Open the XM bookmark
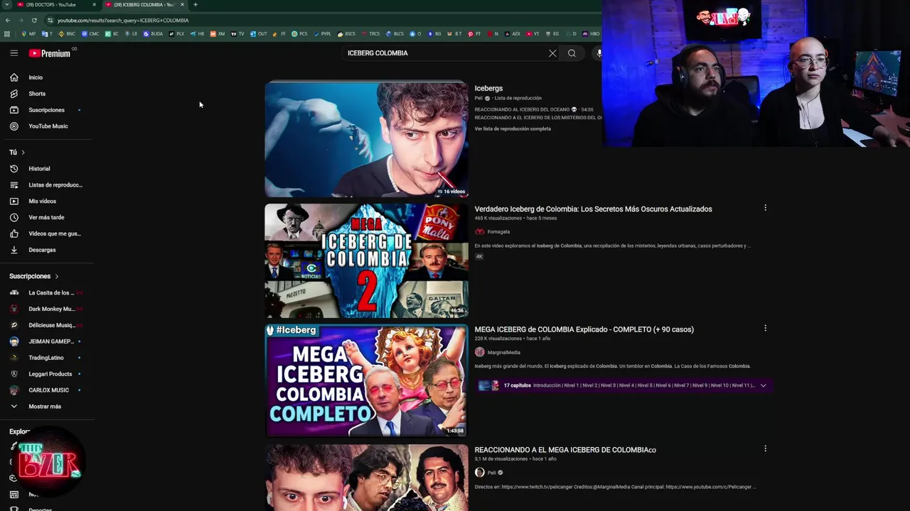The height and width of the screenshot is (511, 910). click(218, 34)
